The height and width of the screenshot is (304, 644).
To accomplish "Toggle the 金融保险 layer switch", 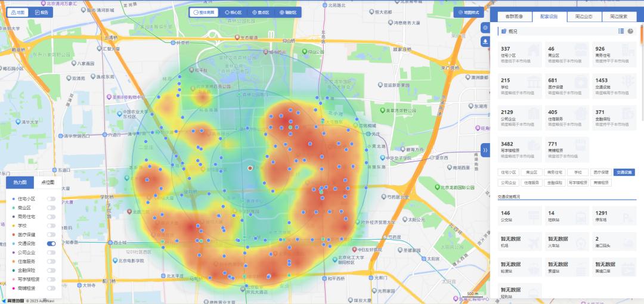I will click(x=51, y=270).
